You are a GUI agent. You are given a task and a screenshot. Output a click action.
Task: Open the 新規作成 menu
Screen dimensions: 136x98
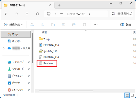13,24
